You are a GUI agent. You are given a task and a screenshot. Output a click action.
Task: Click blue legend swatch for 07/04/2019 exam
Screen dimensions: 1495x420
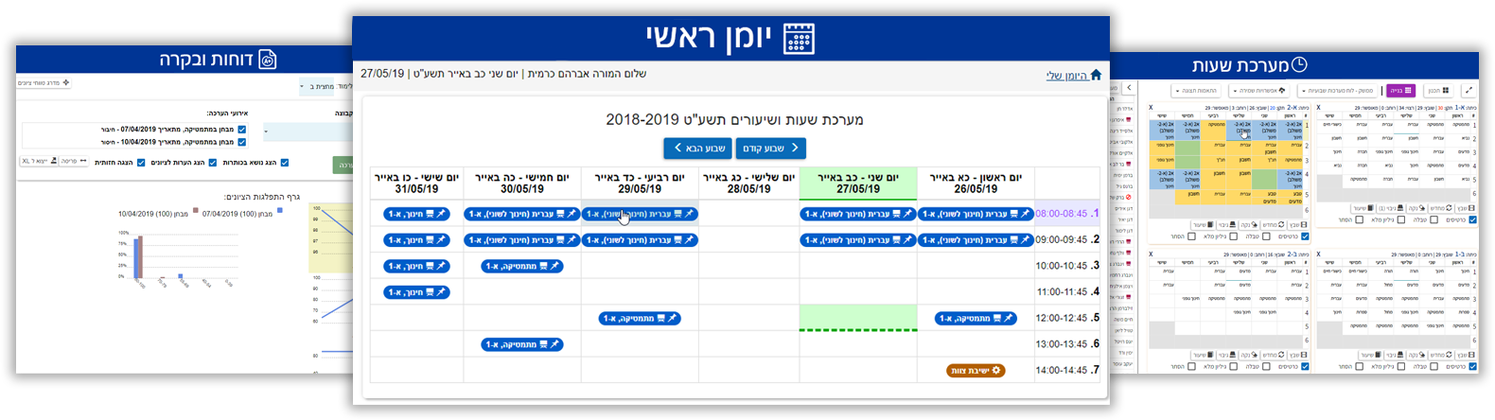[280, 210]
